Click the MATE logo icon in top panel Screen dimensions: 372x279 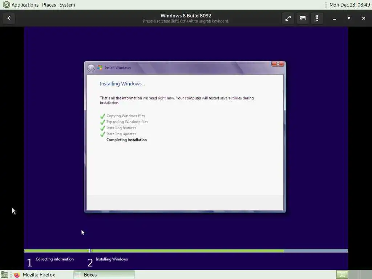6,5
